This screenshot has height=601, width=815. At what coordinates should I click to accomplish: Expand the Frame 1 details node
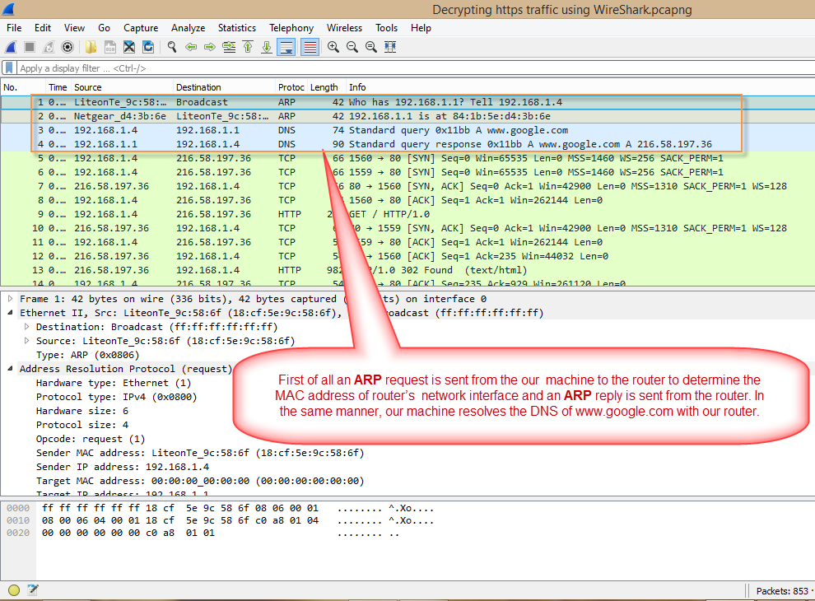pyautogui.click(x=10, y=299)
